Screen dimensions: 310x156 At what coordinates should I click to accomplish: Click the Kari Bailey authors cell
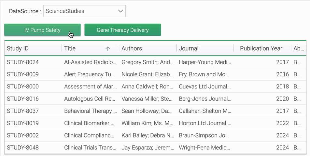click(148, 136)
